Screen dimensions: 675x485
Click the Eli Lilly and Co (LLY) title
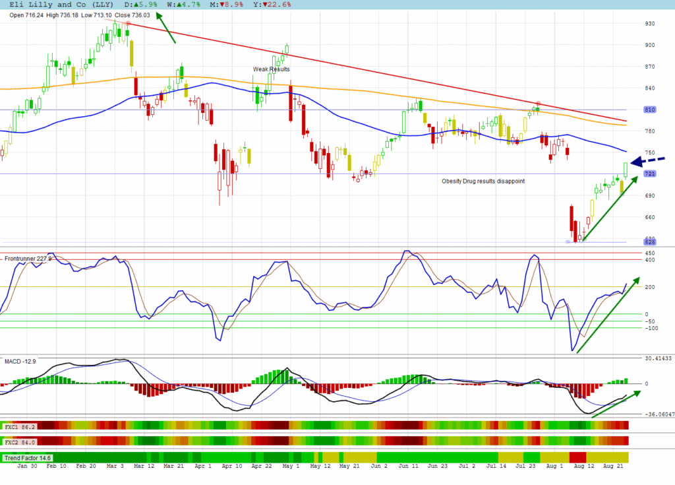point(61,5)
